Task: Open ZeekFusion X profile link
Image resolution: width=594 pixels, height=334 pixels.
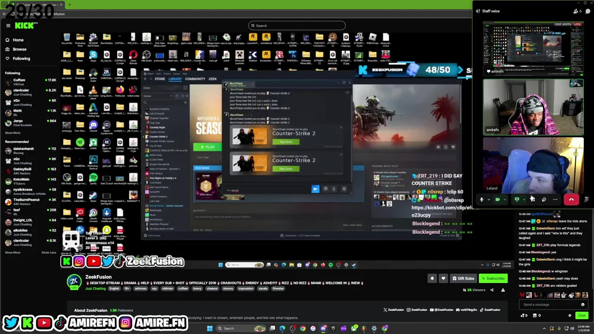Action: (394, 310)
